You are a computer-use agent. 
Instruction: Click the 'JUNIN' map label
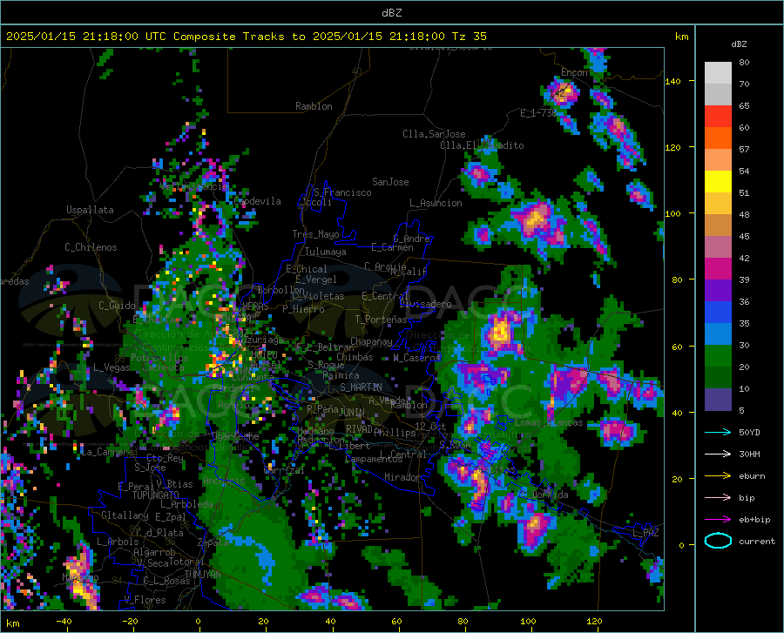[352, 412]
